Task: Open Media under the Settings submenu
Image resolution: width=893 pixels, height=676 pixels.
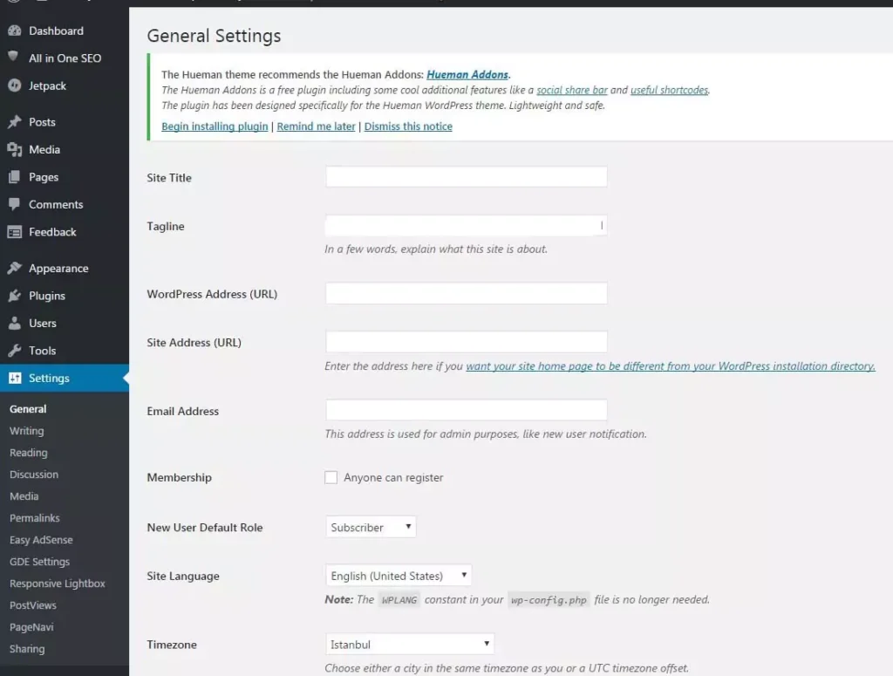Action: [24, 496]
